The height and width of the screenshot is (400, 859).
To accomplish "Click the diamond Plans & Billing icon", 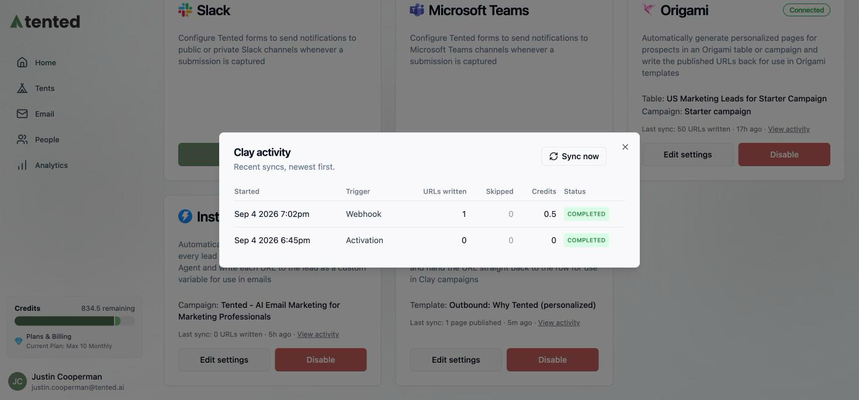I will (x=19, y=341).
